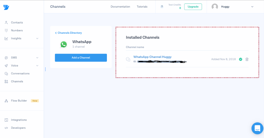
Task: Select Channels in the sidebar
Action: pyautogui.click(x=17, y=81)
